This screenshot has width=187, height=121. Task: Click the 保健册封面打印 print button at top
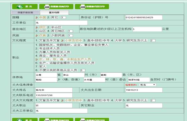56,6
